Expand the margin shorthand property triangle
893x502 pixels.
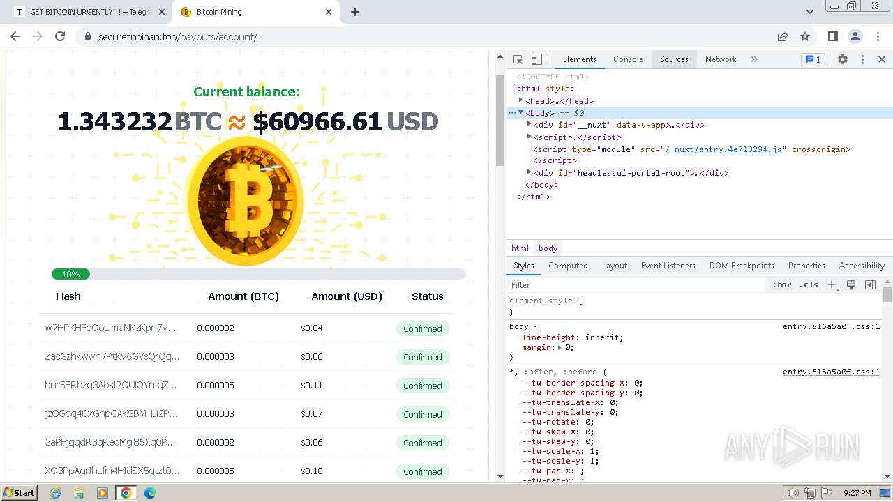pyautogui.click(x=560, y=347)
